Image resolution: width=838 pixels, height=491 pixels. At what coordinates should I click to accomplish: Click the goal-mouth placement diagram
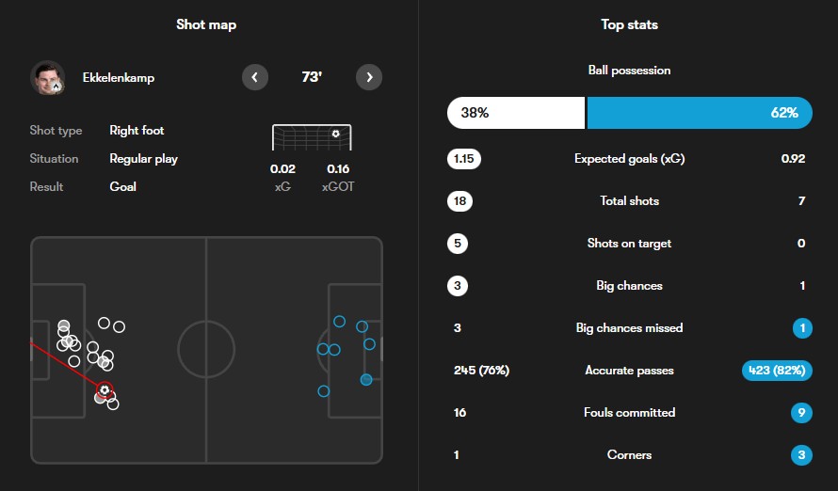[312, 137]
